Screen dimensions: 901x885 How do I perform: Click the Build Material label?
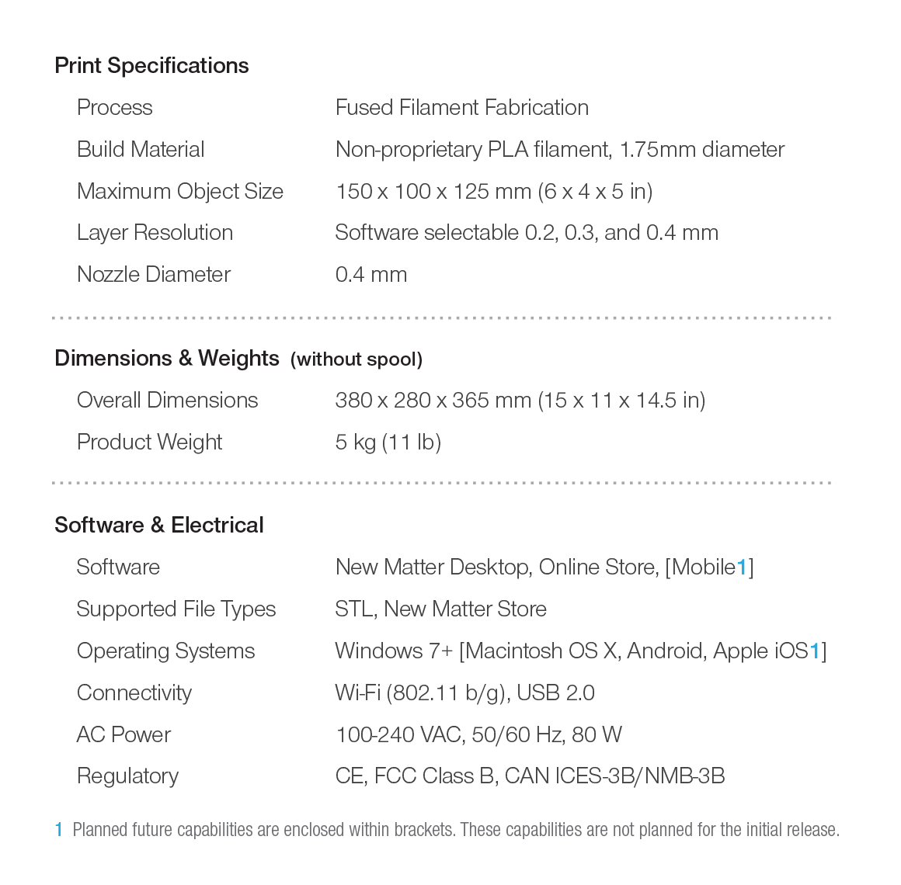[141, 150]
